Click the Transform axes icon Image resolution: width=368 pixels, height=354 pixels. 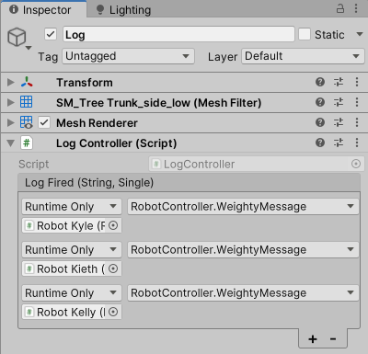pyautogui.click(x=27, y=82)
